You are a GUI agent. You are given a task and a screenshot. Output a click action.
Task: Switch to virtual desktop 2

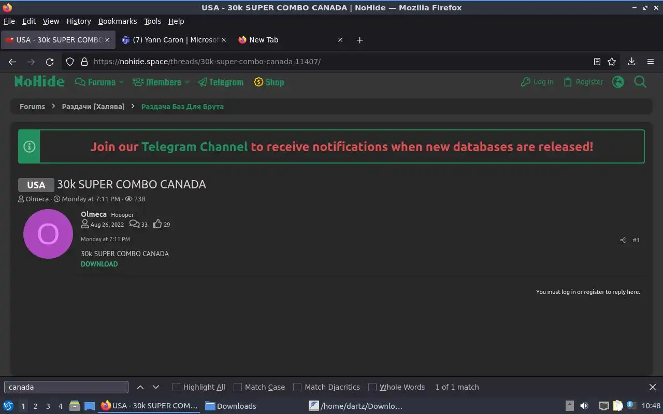point(35,406)
